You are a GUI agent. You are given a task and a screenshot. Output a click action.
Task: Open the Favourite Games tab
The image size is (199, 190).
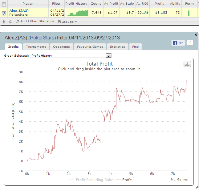point(90,47)
